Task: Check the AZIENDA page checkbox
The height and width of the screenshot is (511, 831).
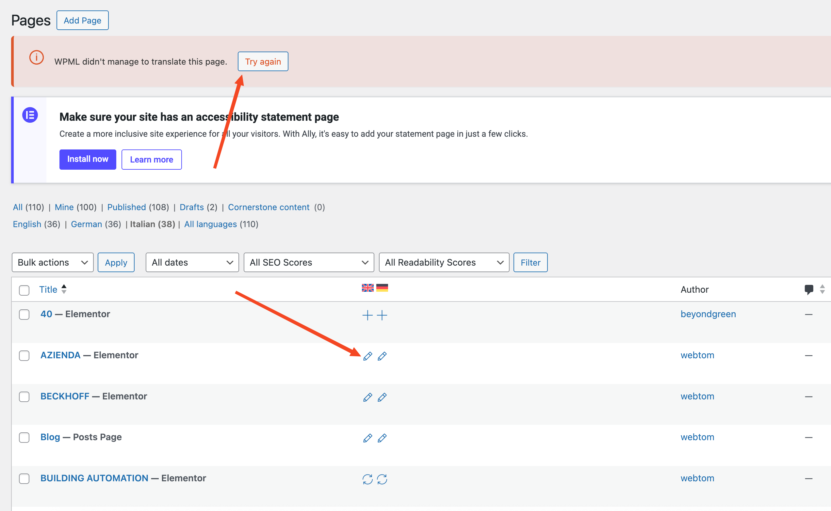Action: (24, 356)
